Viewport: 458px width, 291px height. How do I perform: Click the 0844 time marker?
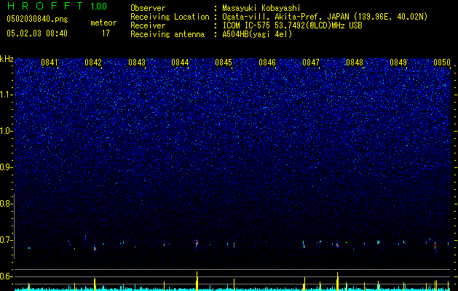pos(180,63)
